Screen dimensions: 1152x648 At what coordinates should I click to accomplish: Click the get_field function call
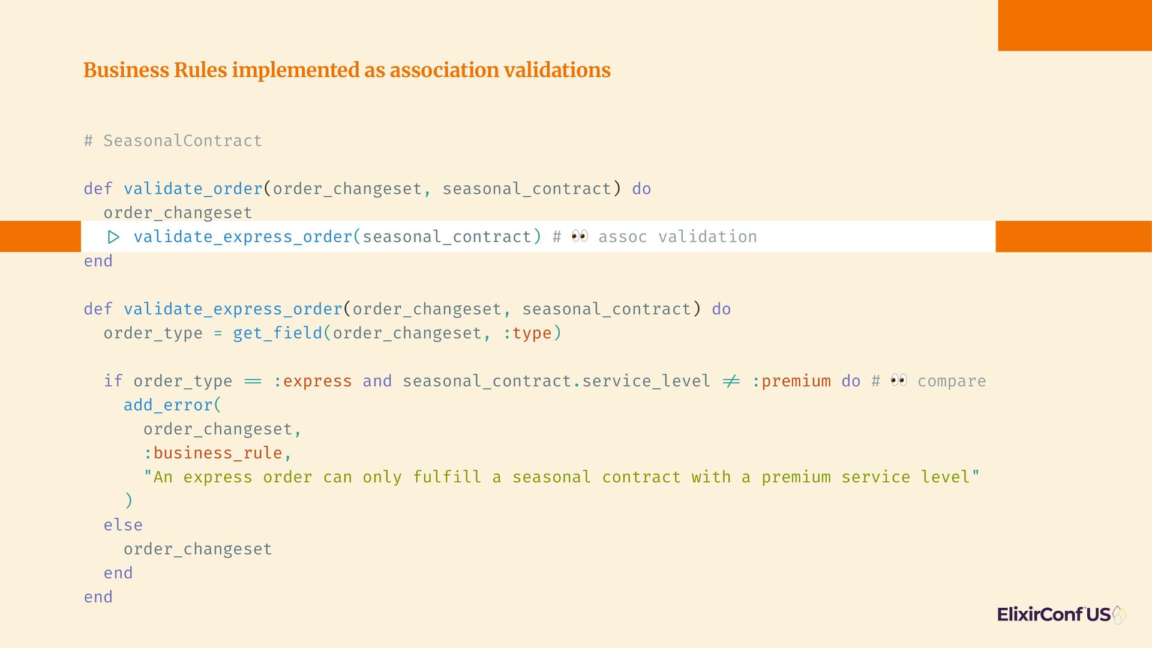(x=397, y=333)
